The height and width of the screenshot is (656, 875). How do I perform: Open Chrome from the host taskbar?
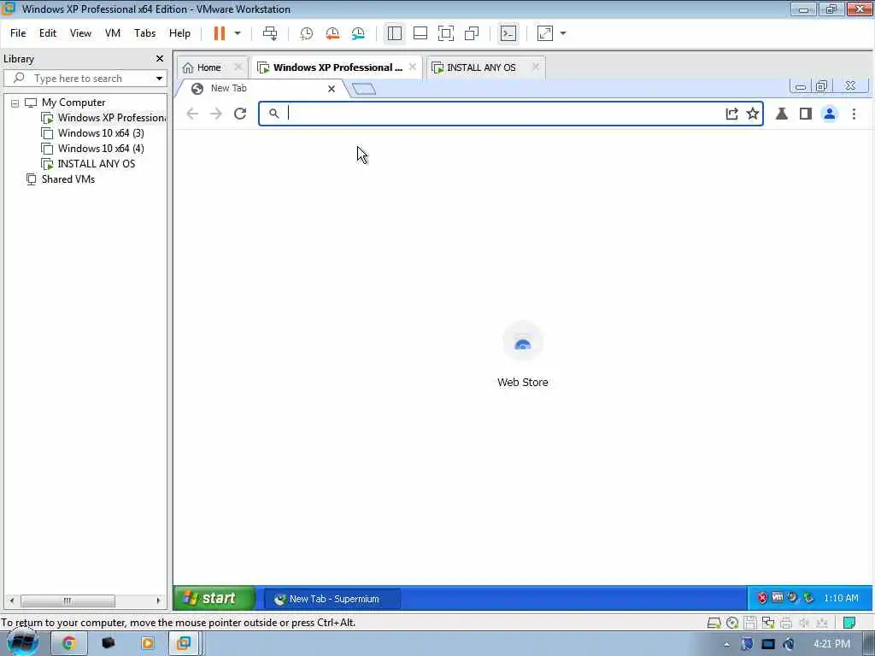pos(68,644)
